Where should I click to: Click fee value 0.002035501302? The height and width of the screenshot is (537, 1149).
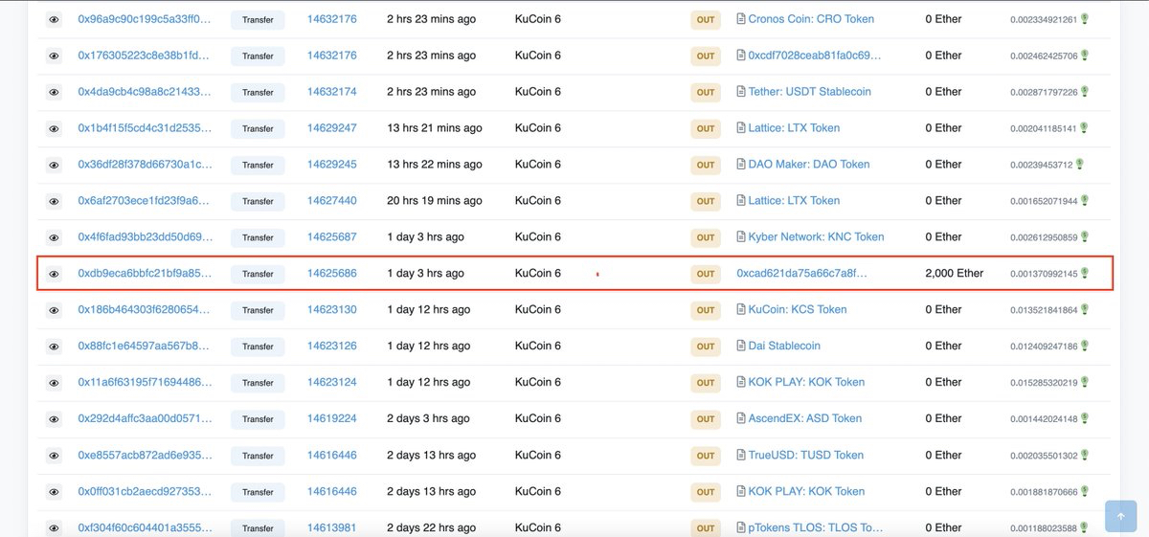(x=1044, y=457)
